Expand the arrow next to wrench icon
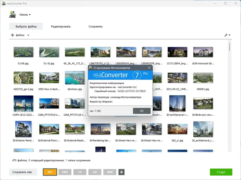 230,35
